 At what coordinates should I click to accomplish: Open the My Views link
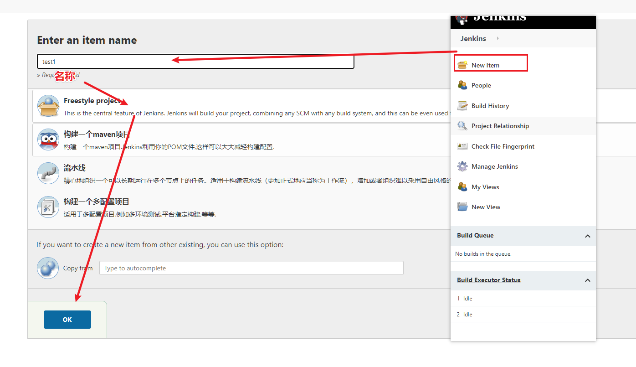485,187
